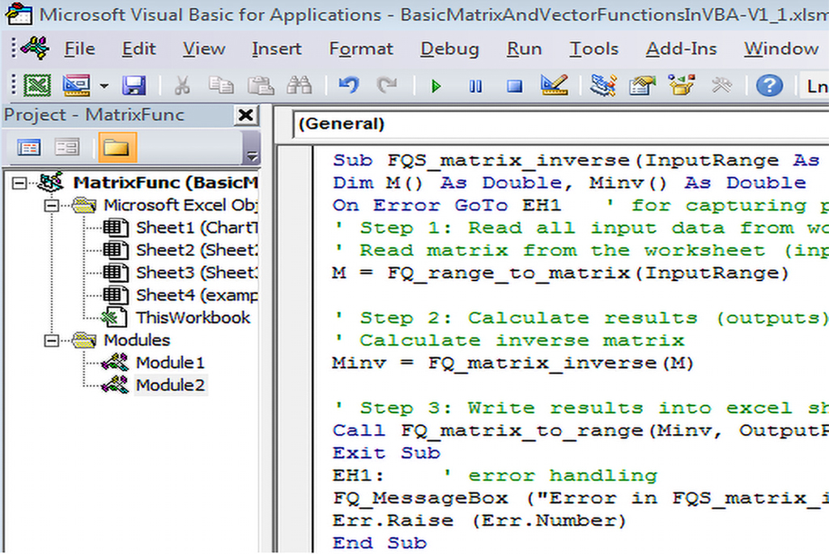Click the Undo arrow icon
Viewport: 829px width, 554px height.
pos(348,85)
